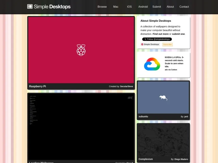Screen dimensions: 218x163
Task: Open the Simple Desktops site title
Action: tap(52, 7)
